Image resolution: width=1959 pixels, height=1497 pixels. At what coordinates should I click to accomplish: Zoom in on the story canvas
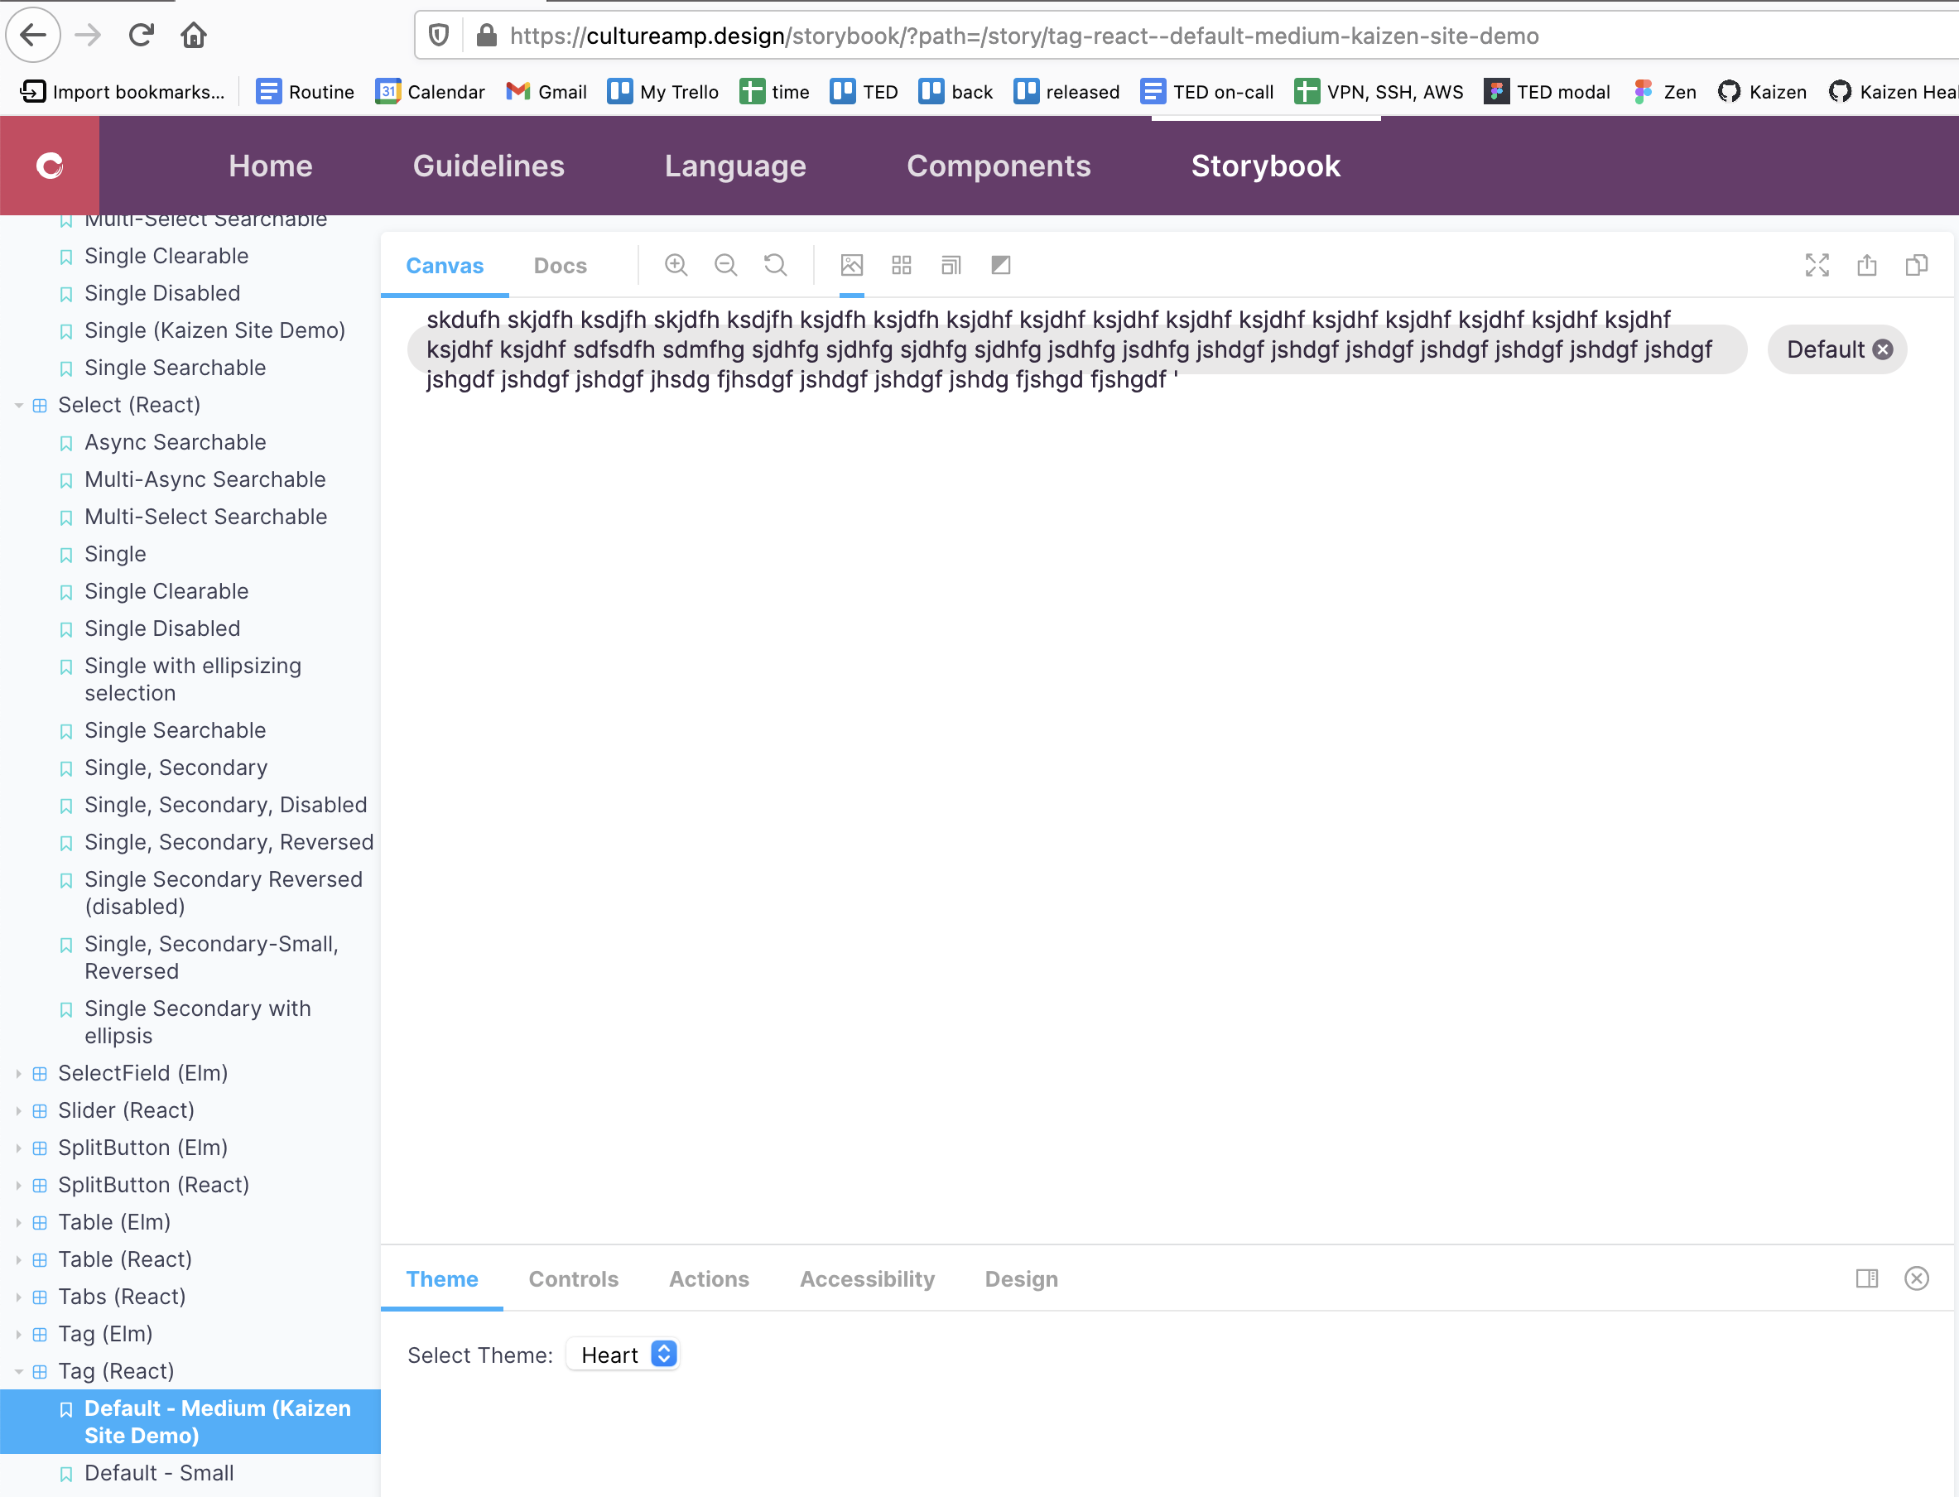tap(676, 265)
